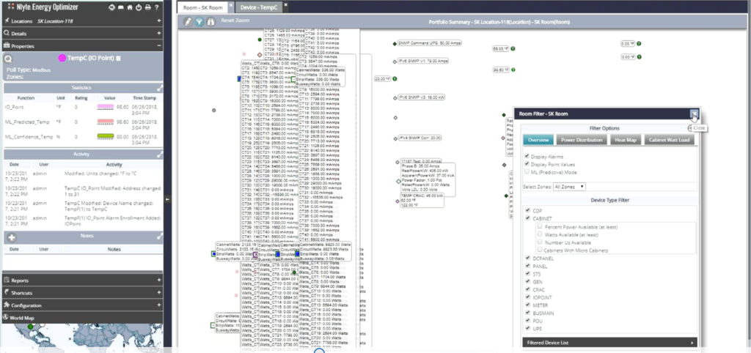The image size is (751, 353).
Task: Click the IPv4 SNMP Corr: 20.00 label
Action: coord(420,138)
